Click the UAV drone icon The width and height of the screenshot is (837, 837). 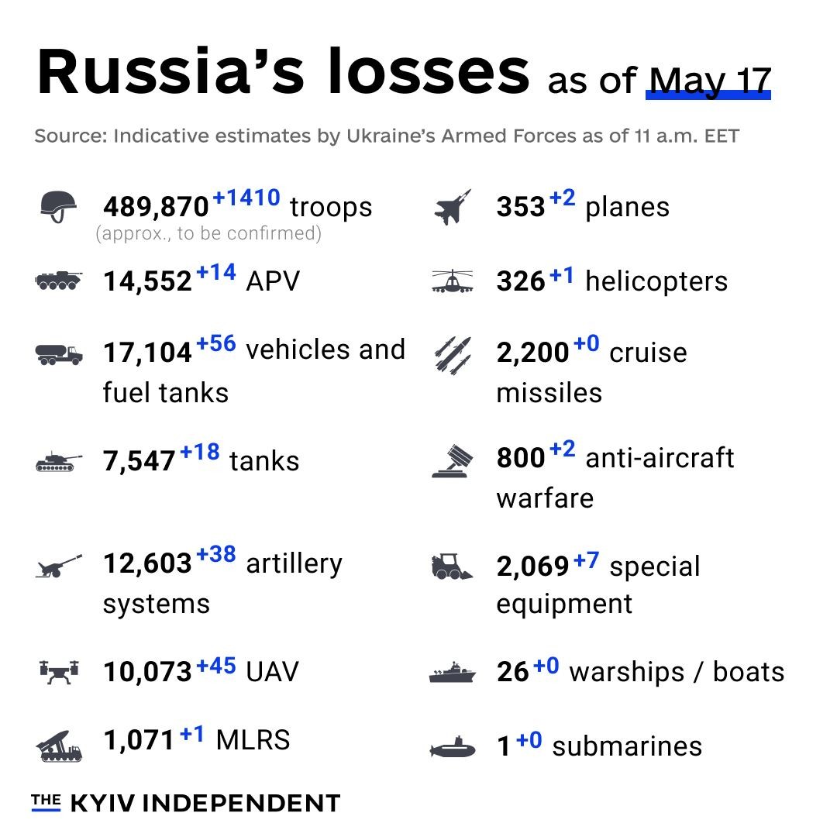pos(59,672)
